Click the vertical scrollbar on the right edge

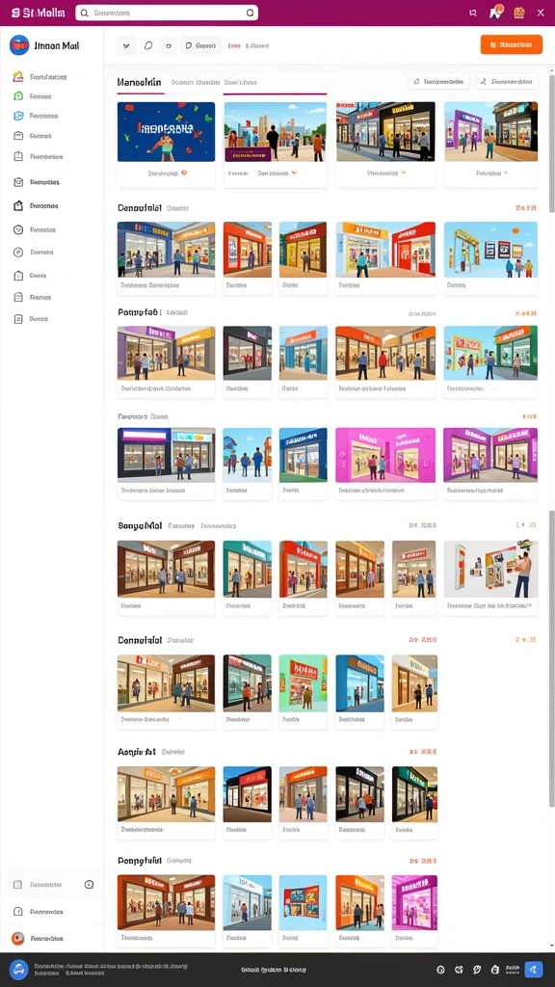[x=552, y=145]
